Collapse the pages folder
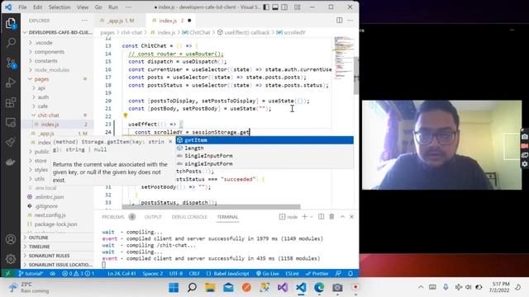 42,79
